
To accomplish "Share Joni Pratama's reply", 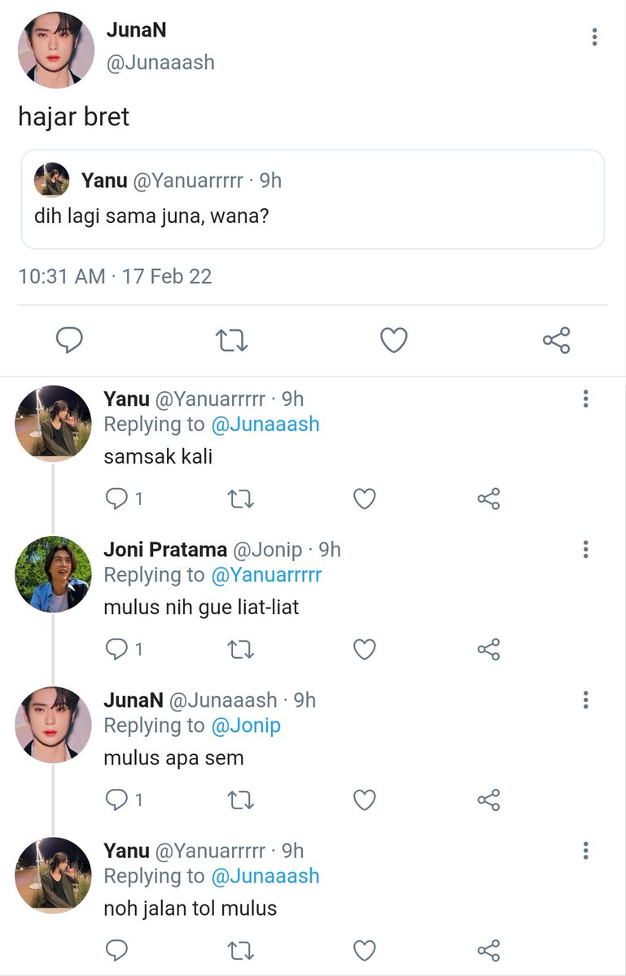I will pyautogui.click(x=488, y=649).
